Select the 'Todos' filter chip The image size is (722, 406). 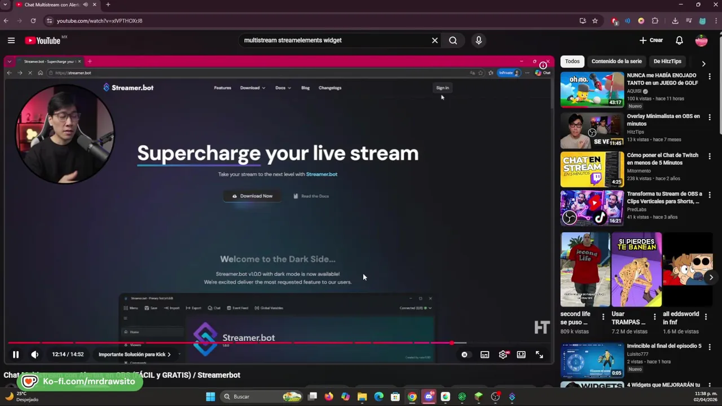click(572, 61)
